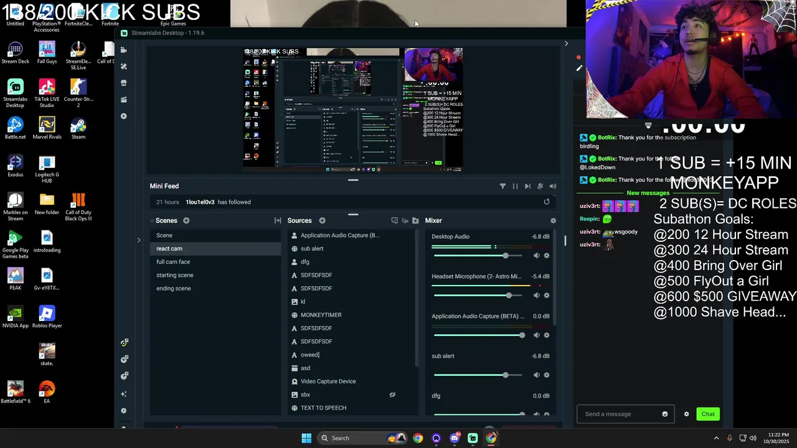Open Headset Microphone settings gear
Screen dimensions: 797x448
tap(547, 296)
